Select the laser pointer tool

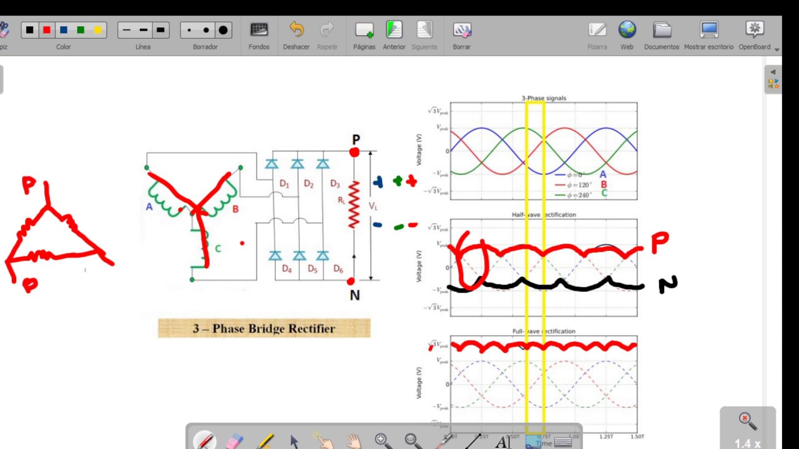443,441
